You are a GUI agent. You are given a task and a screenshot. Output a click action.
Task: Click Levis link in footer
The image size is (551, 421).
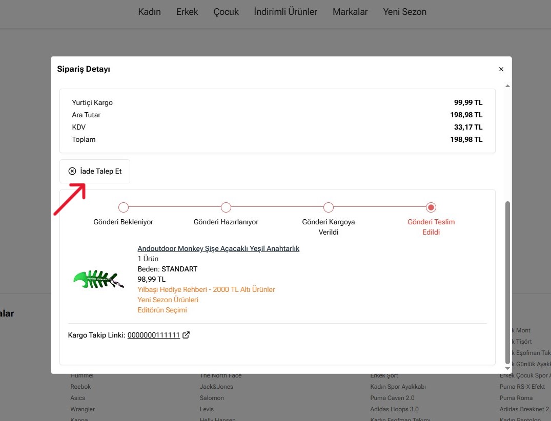pyautogui.click(x=207, y=409)
